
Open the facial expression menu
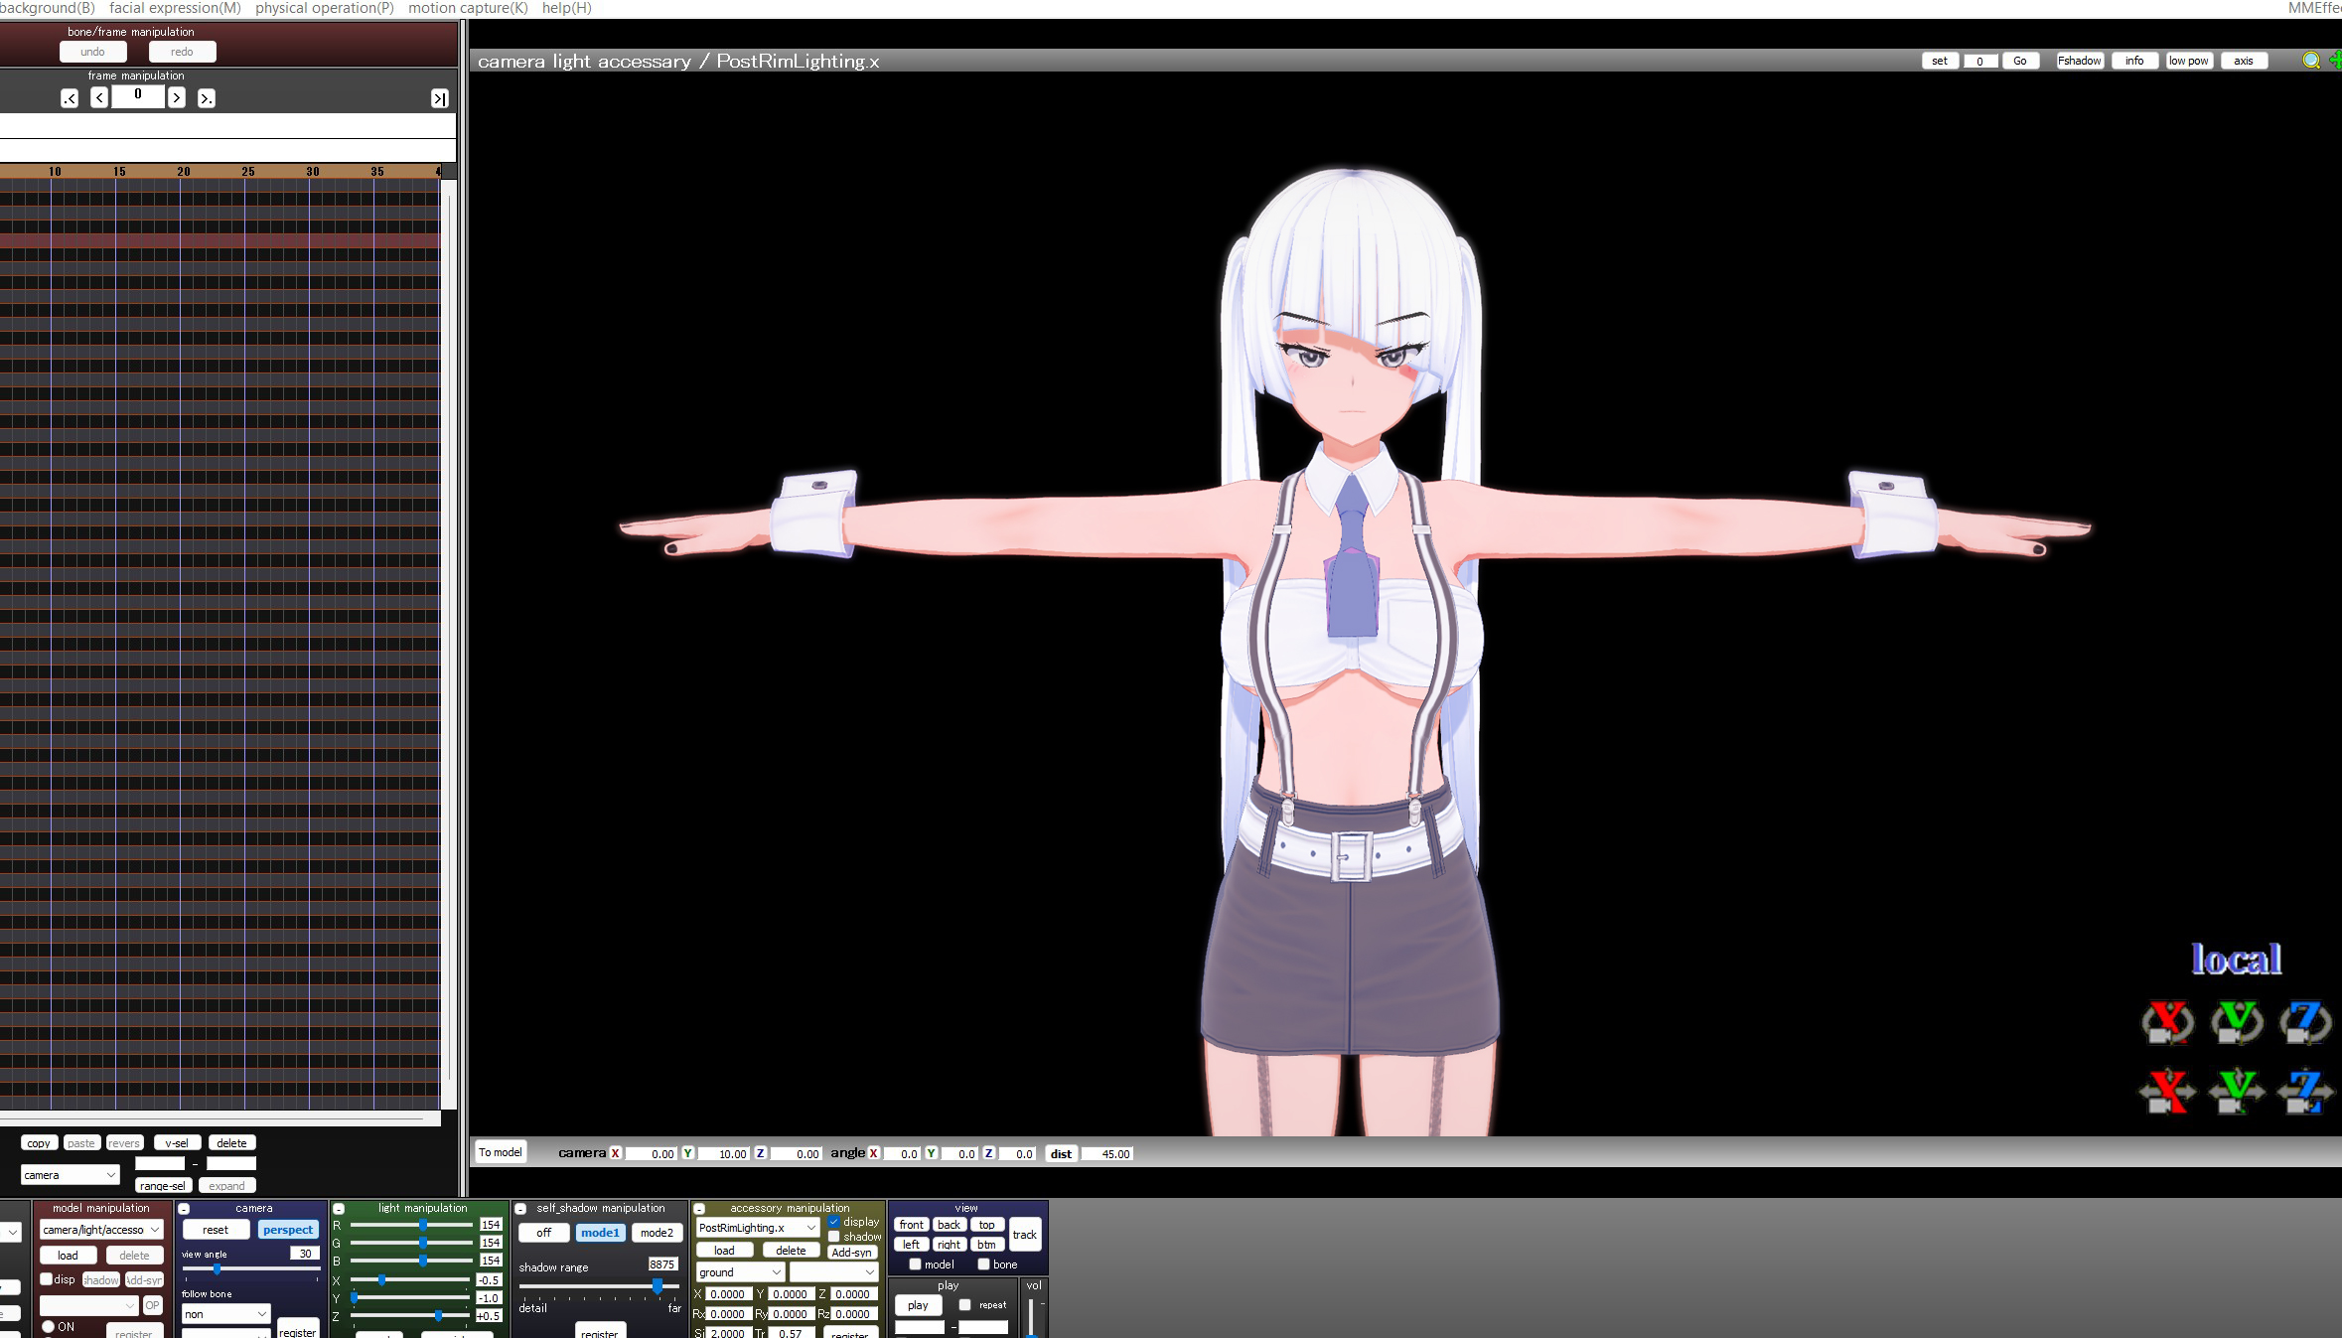[175, 8]
